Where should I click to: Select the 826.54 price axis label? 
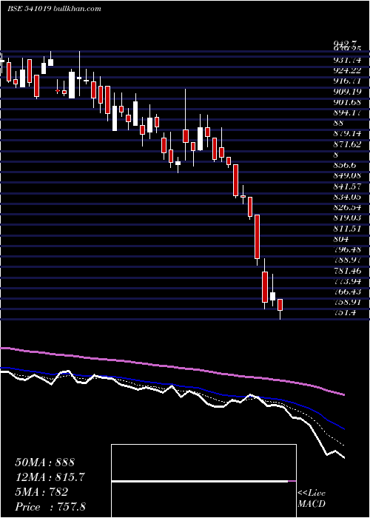(x=347, y=207)
